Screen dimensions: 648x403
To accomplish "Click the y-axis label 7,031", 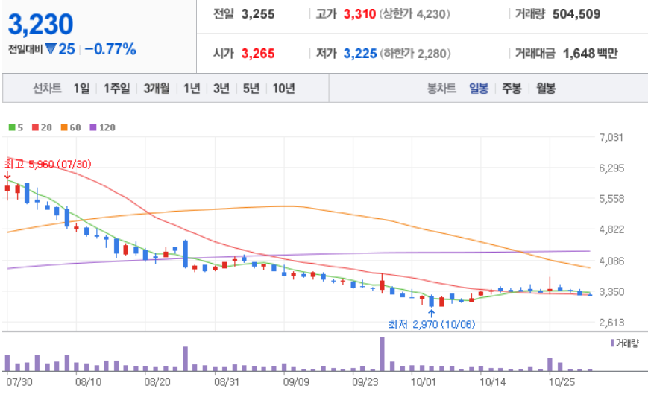I will (611, 138).
